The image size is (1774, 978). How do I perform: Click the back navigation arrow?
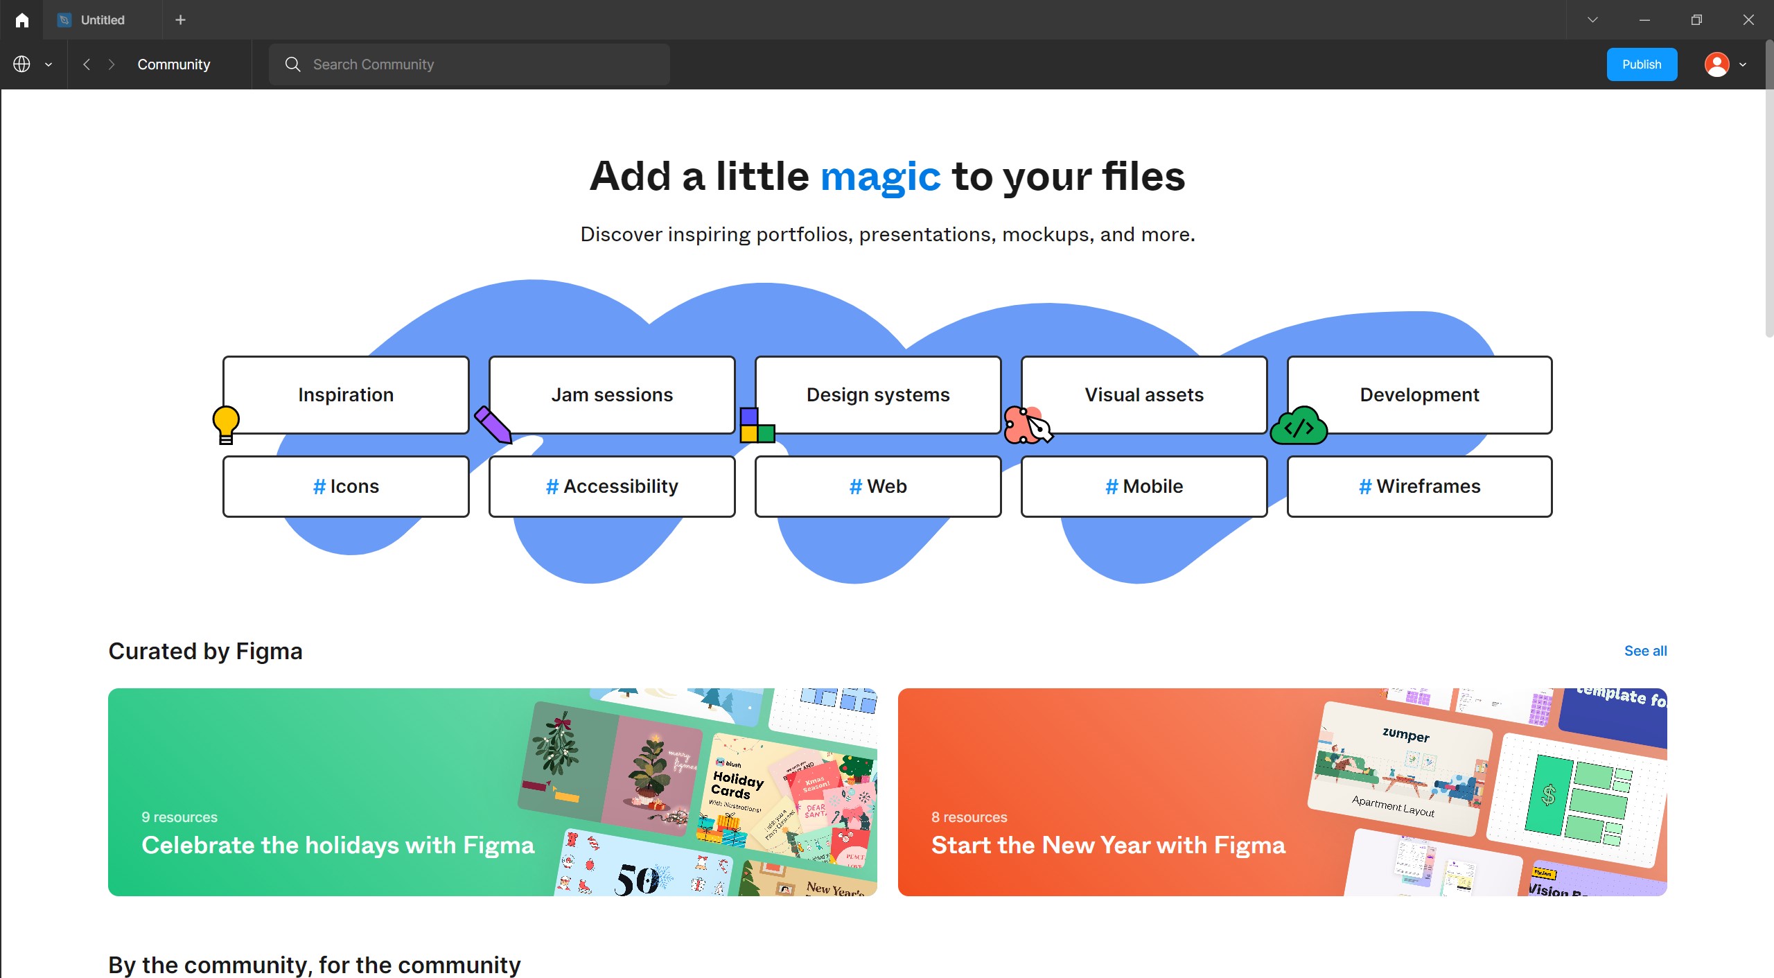[x=87, y=64]
